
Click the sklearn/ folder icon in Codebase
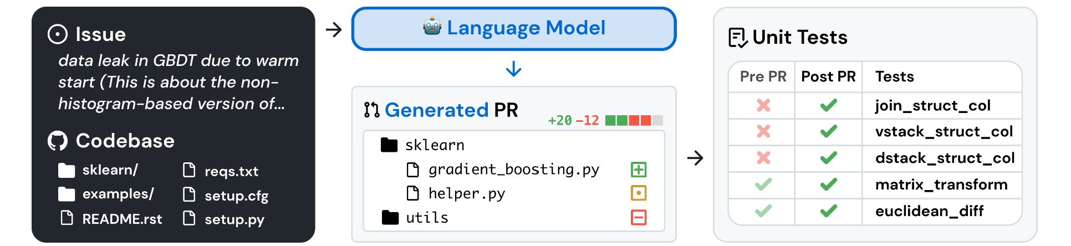[x=67, y=170]
